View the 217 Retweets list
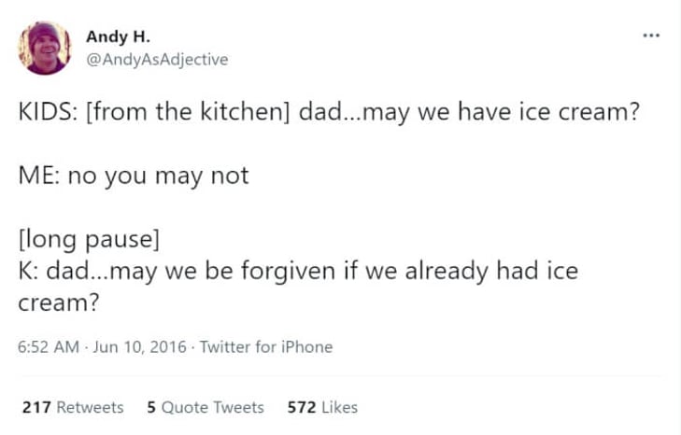The image size is (681, 435). [73, 407]
